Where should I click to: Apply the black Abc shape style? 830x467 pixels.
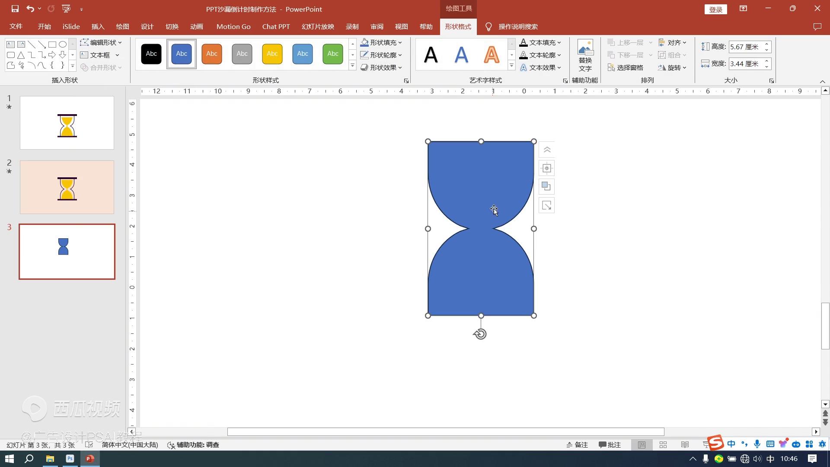[x=151, y=54]
